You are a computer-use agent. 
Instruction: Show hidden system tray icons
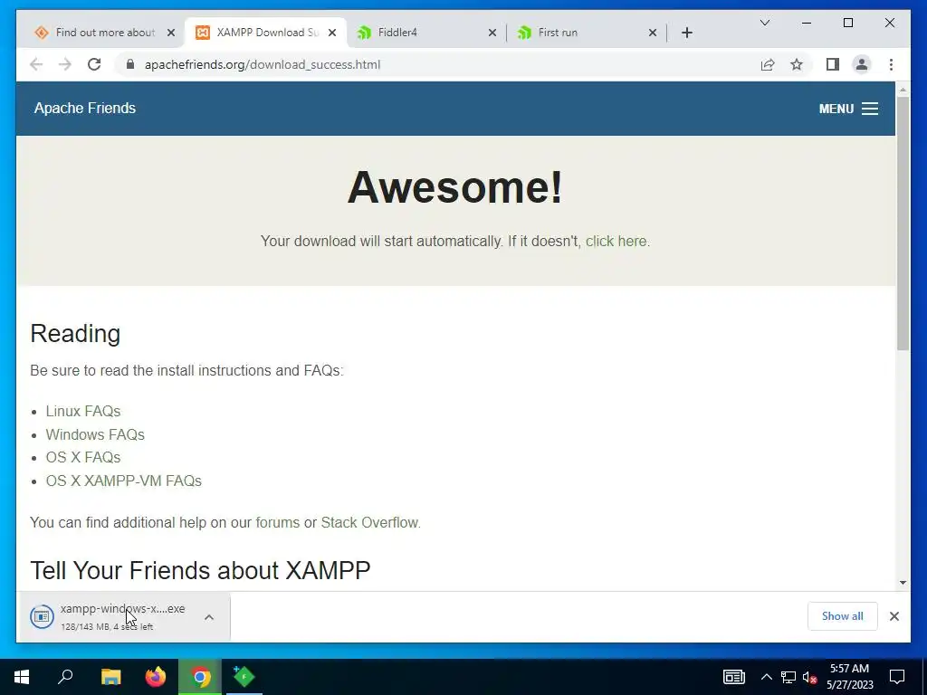tap(766, 677)
